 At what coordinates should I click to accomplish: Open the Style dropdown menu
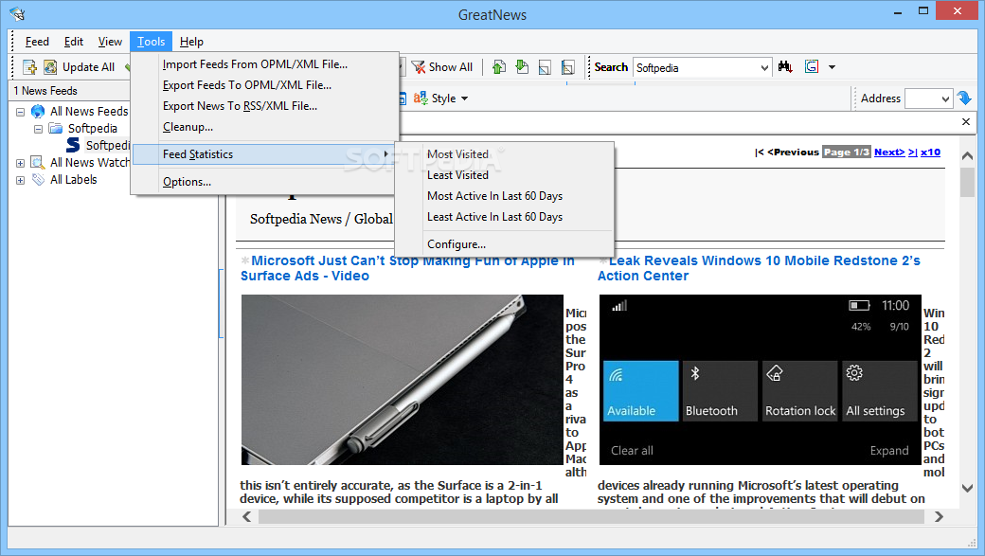441,99
